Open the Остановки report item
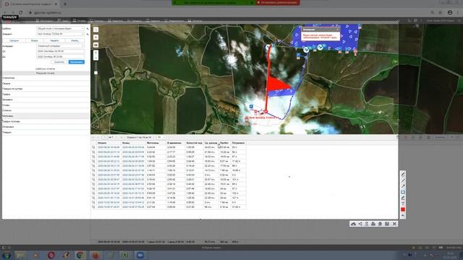 [46, 127]
